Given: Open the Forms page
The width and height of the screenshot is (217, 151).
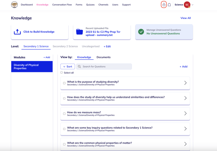Looking at the screenshot, I should (x=79, y=5).
